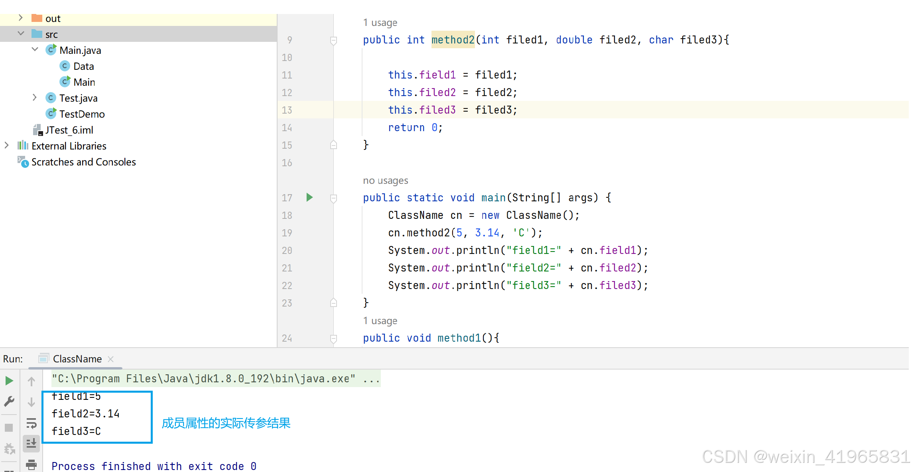Click up arrow in console toolbar
Image resolution: width=912 pixels, height=472 pixels.
[31, 382]
